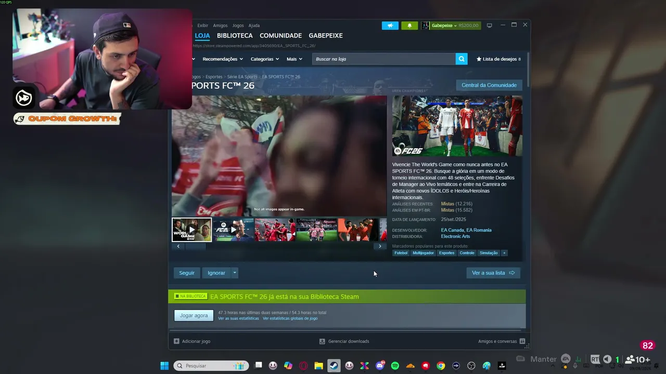Image resolution: width=666 pixels, height=374 pixels.
Task: Expand the Mais store menu
Action: [294, 59]
